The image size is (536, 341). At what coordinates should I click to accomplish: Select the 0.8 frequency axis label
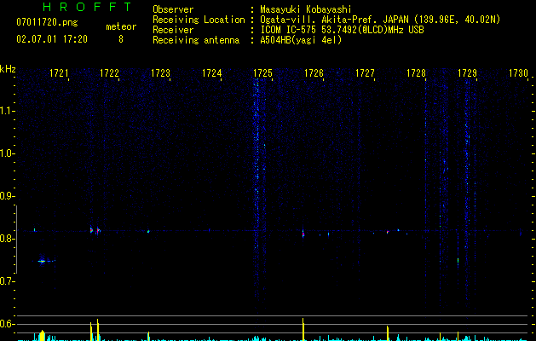click(x=7, y=239)
